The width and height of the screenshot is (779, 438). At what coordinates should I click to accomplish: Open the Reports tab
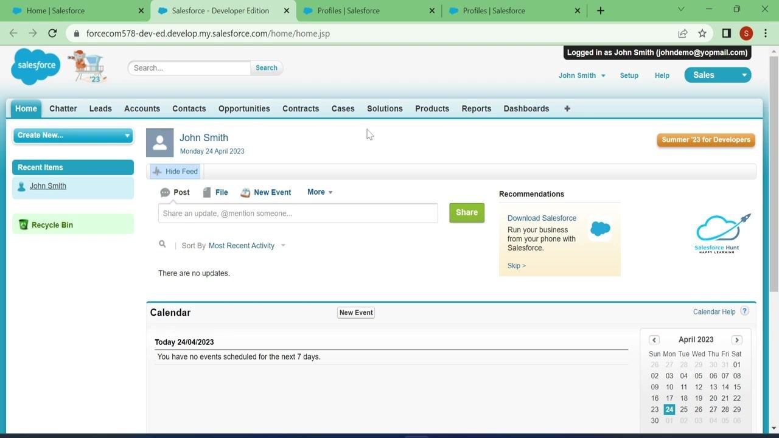point(477,108)
